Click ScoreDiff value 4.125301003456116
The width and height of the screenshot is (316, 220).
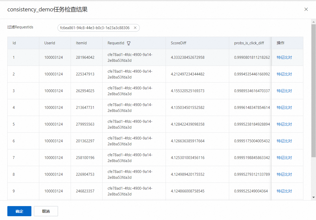click(188, 158)
